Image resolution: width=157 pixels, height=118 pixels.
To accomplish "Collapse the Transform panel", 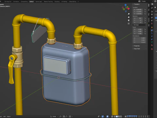I will click(137, 4).
